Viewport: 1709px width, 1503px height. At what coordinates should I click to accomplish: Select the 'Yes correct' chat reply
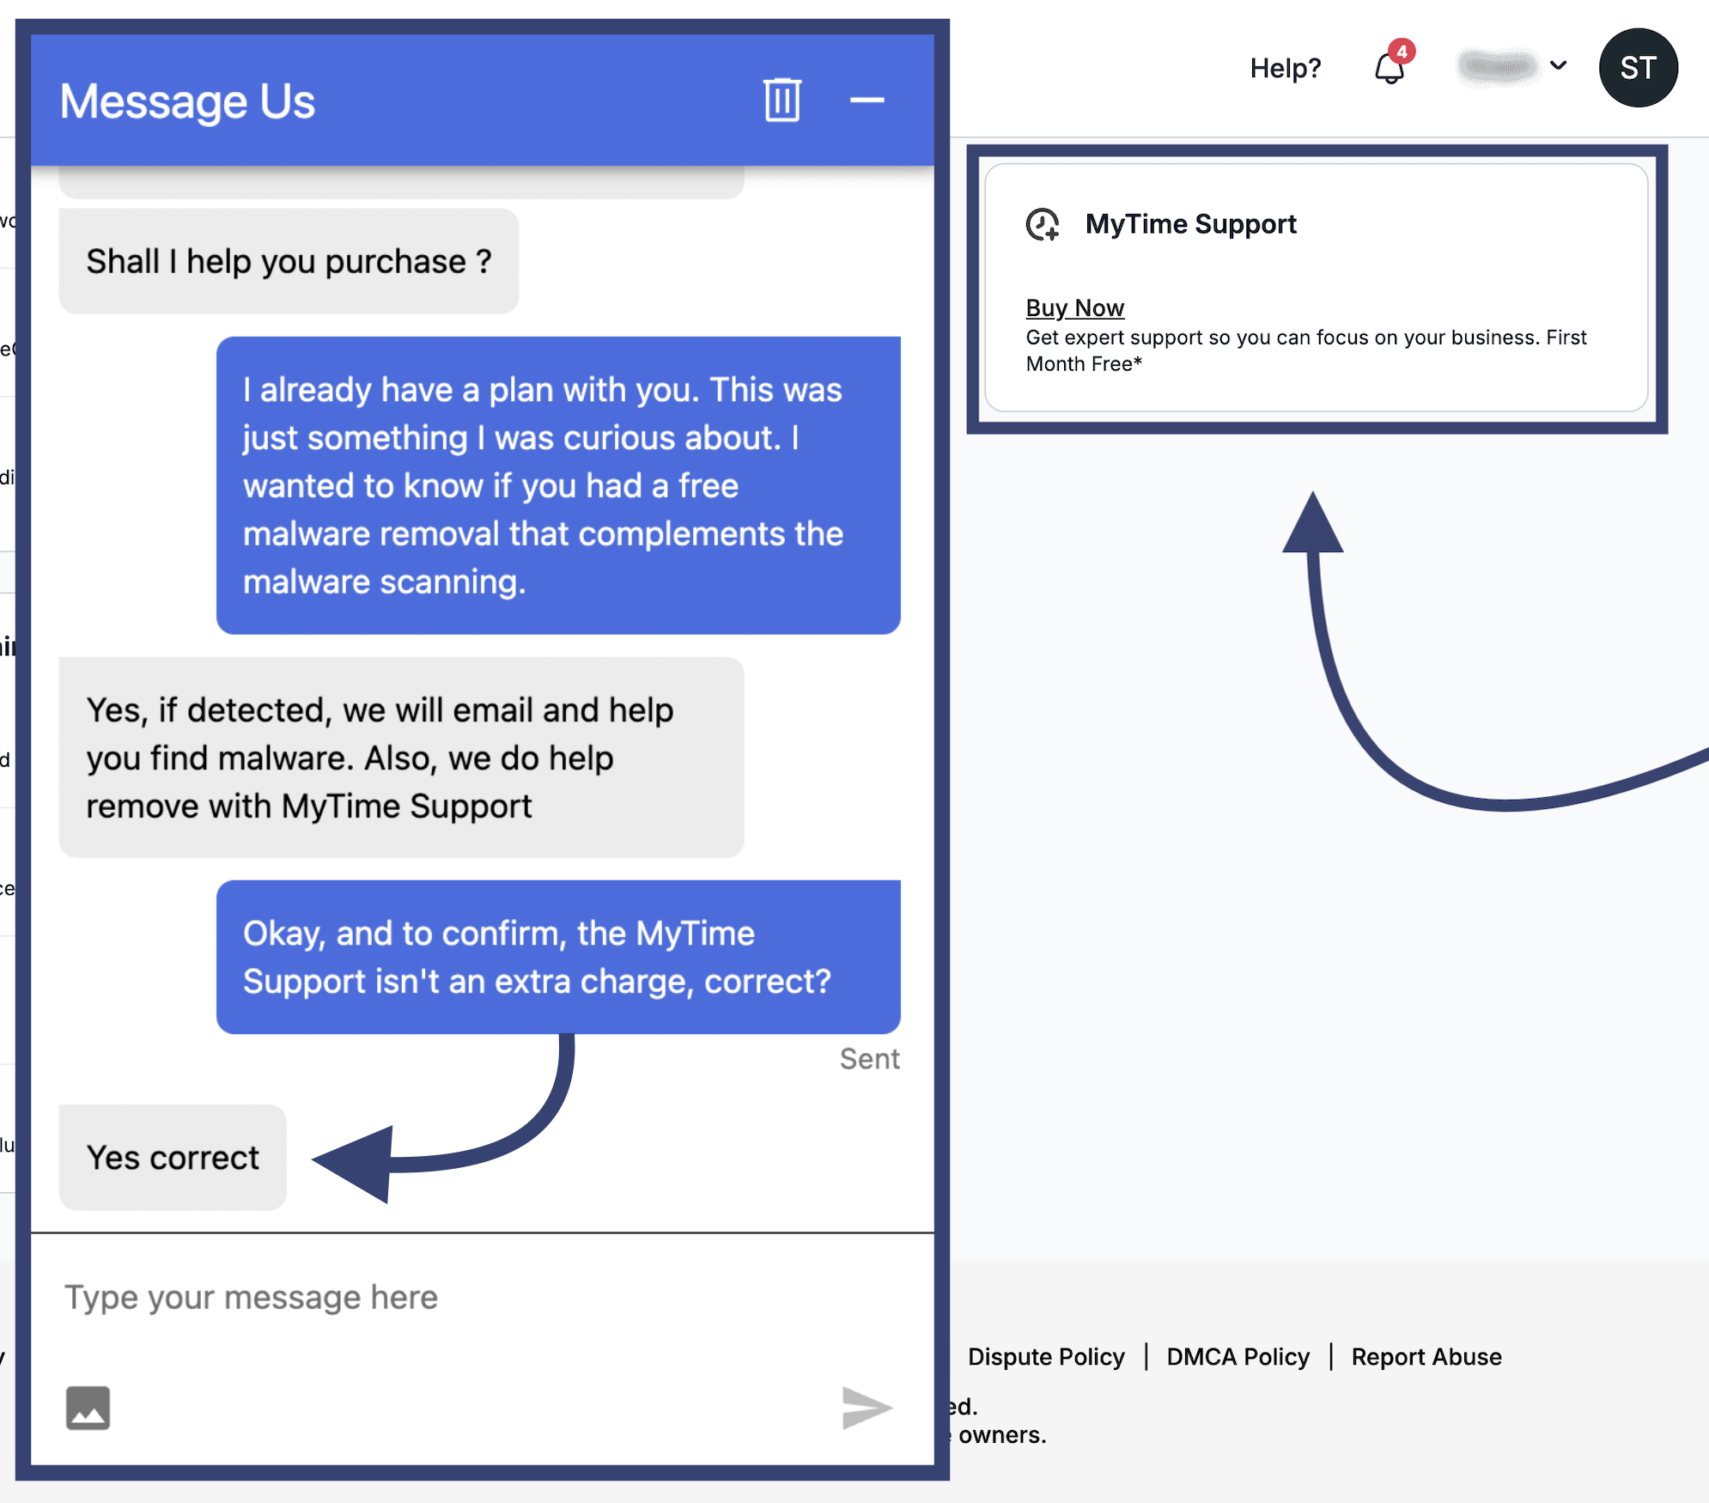click(x=173, y=1157)
